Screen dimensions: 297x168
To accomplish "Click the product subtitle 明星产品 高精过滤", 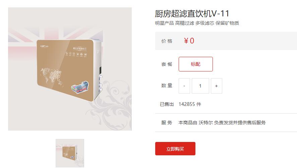I will click(x=174, y=23).
